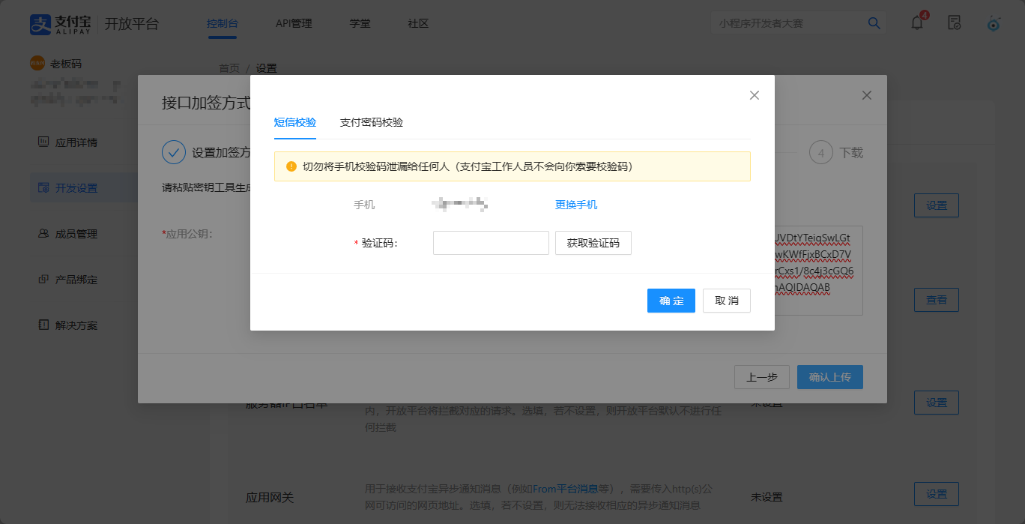Open the notifications bell icon
The image size is (1025, 524).
tap(917, 22)
